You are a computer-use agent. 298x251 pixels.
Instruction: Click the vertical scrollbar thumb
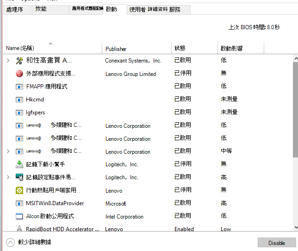click(296, 110)
